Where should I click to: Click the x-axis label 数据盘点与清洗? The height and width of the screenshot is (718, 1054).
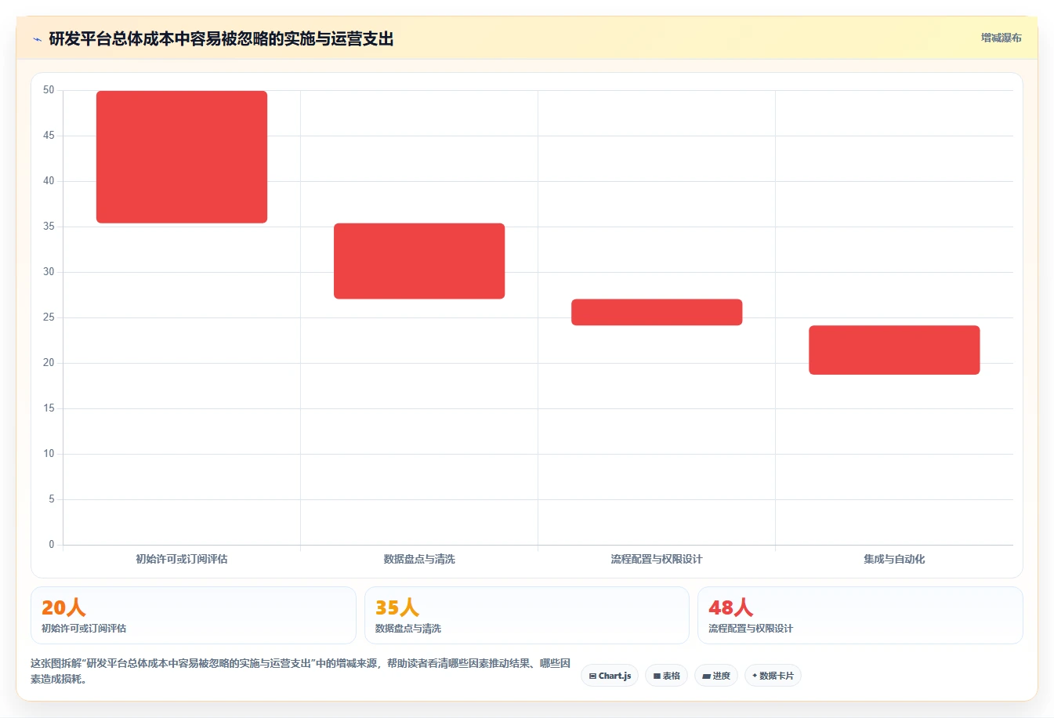coord(419,559)
